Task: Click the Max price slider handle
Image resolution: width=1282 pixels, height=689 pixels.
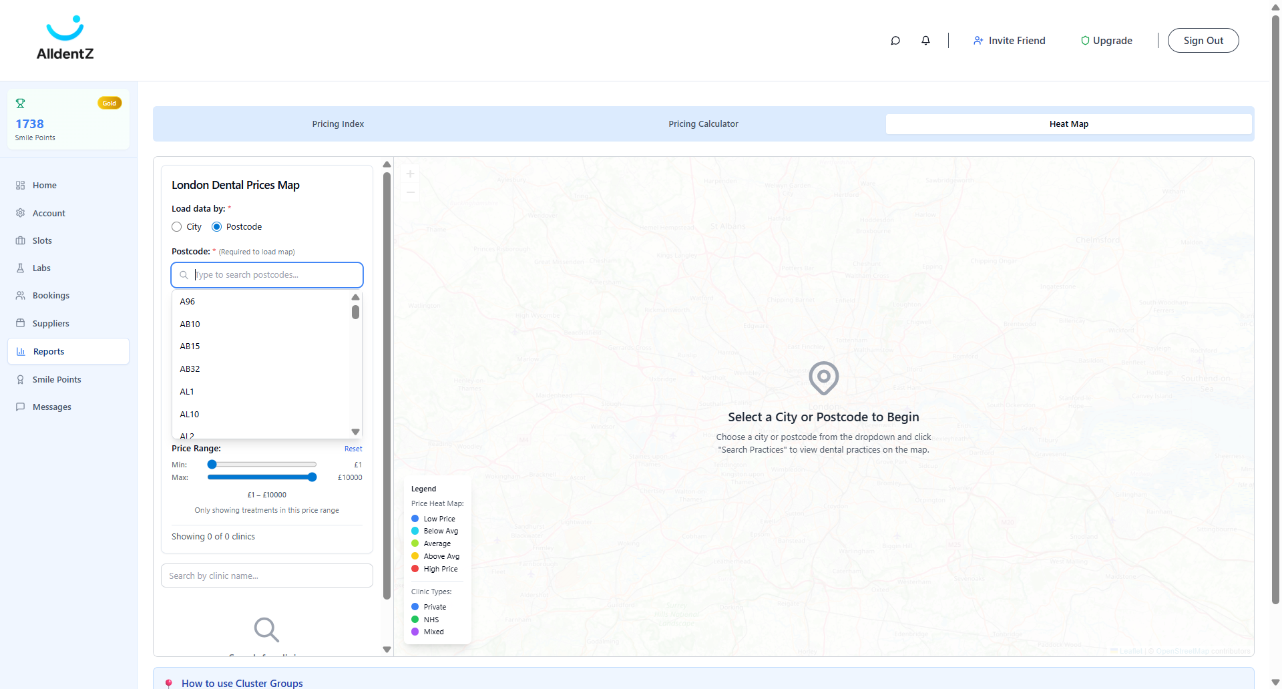Action: click(x=312, y=477)
